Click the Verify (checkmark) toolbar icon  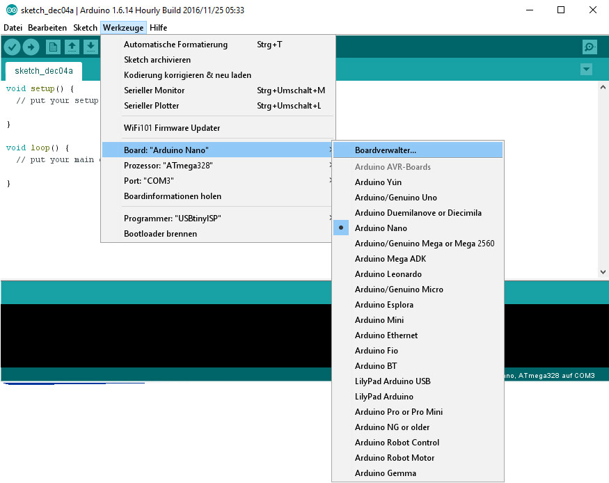(12, 47)
